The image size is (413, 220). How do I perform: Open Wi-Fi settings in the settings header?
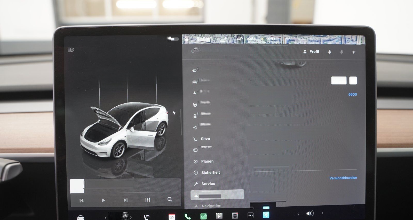tap(353, 52)
